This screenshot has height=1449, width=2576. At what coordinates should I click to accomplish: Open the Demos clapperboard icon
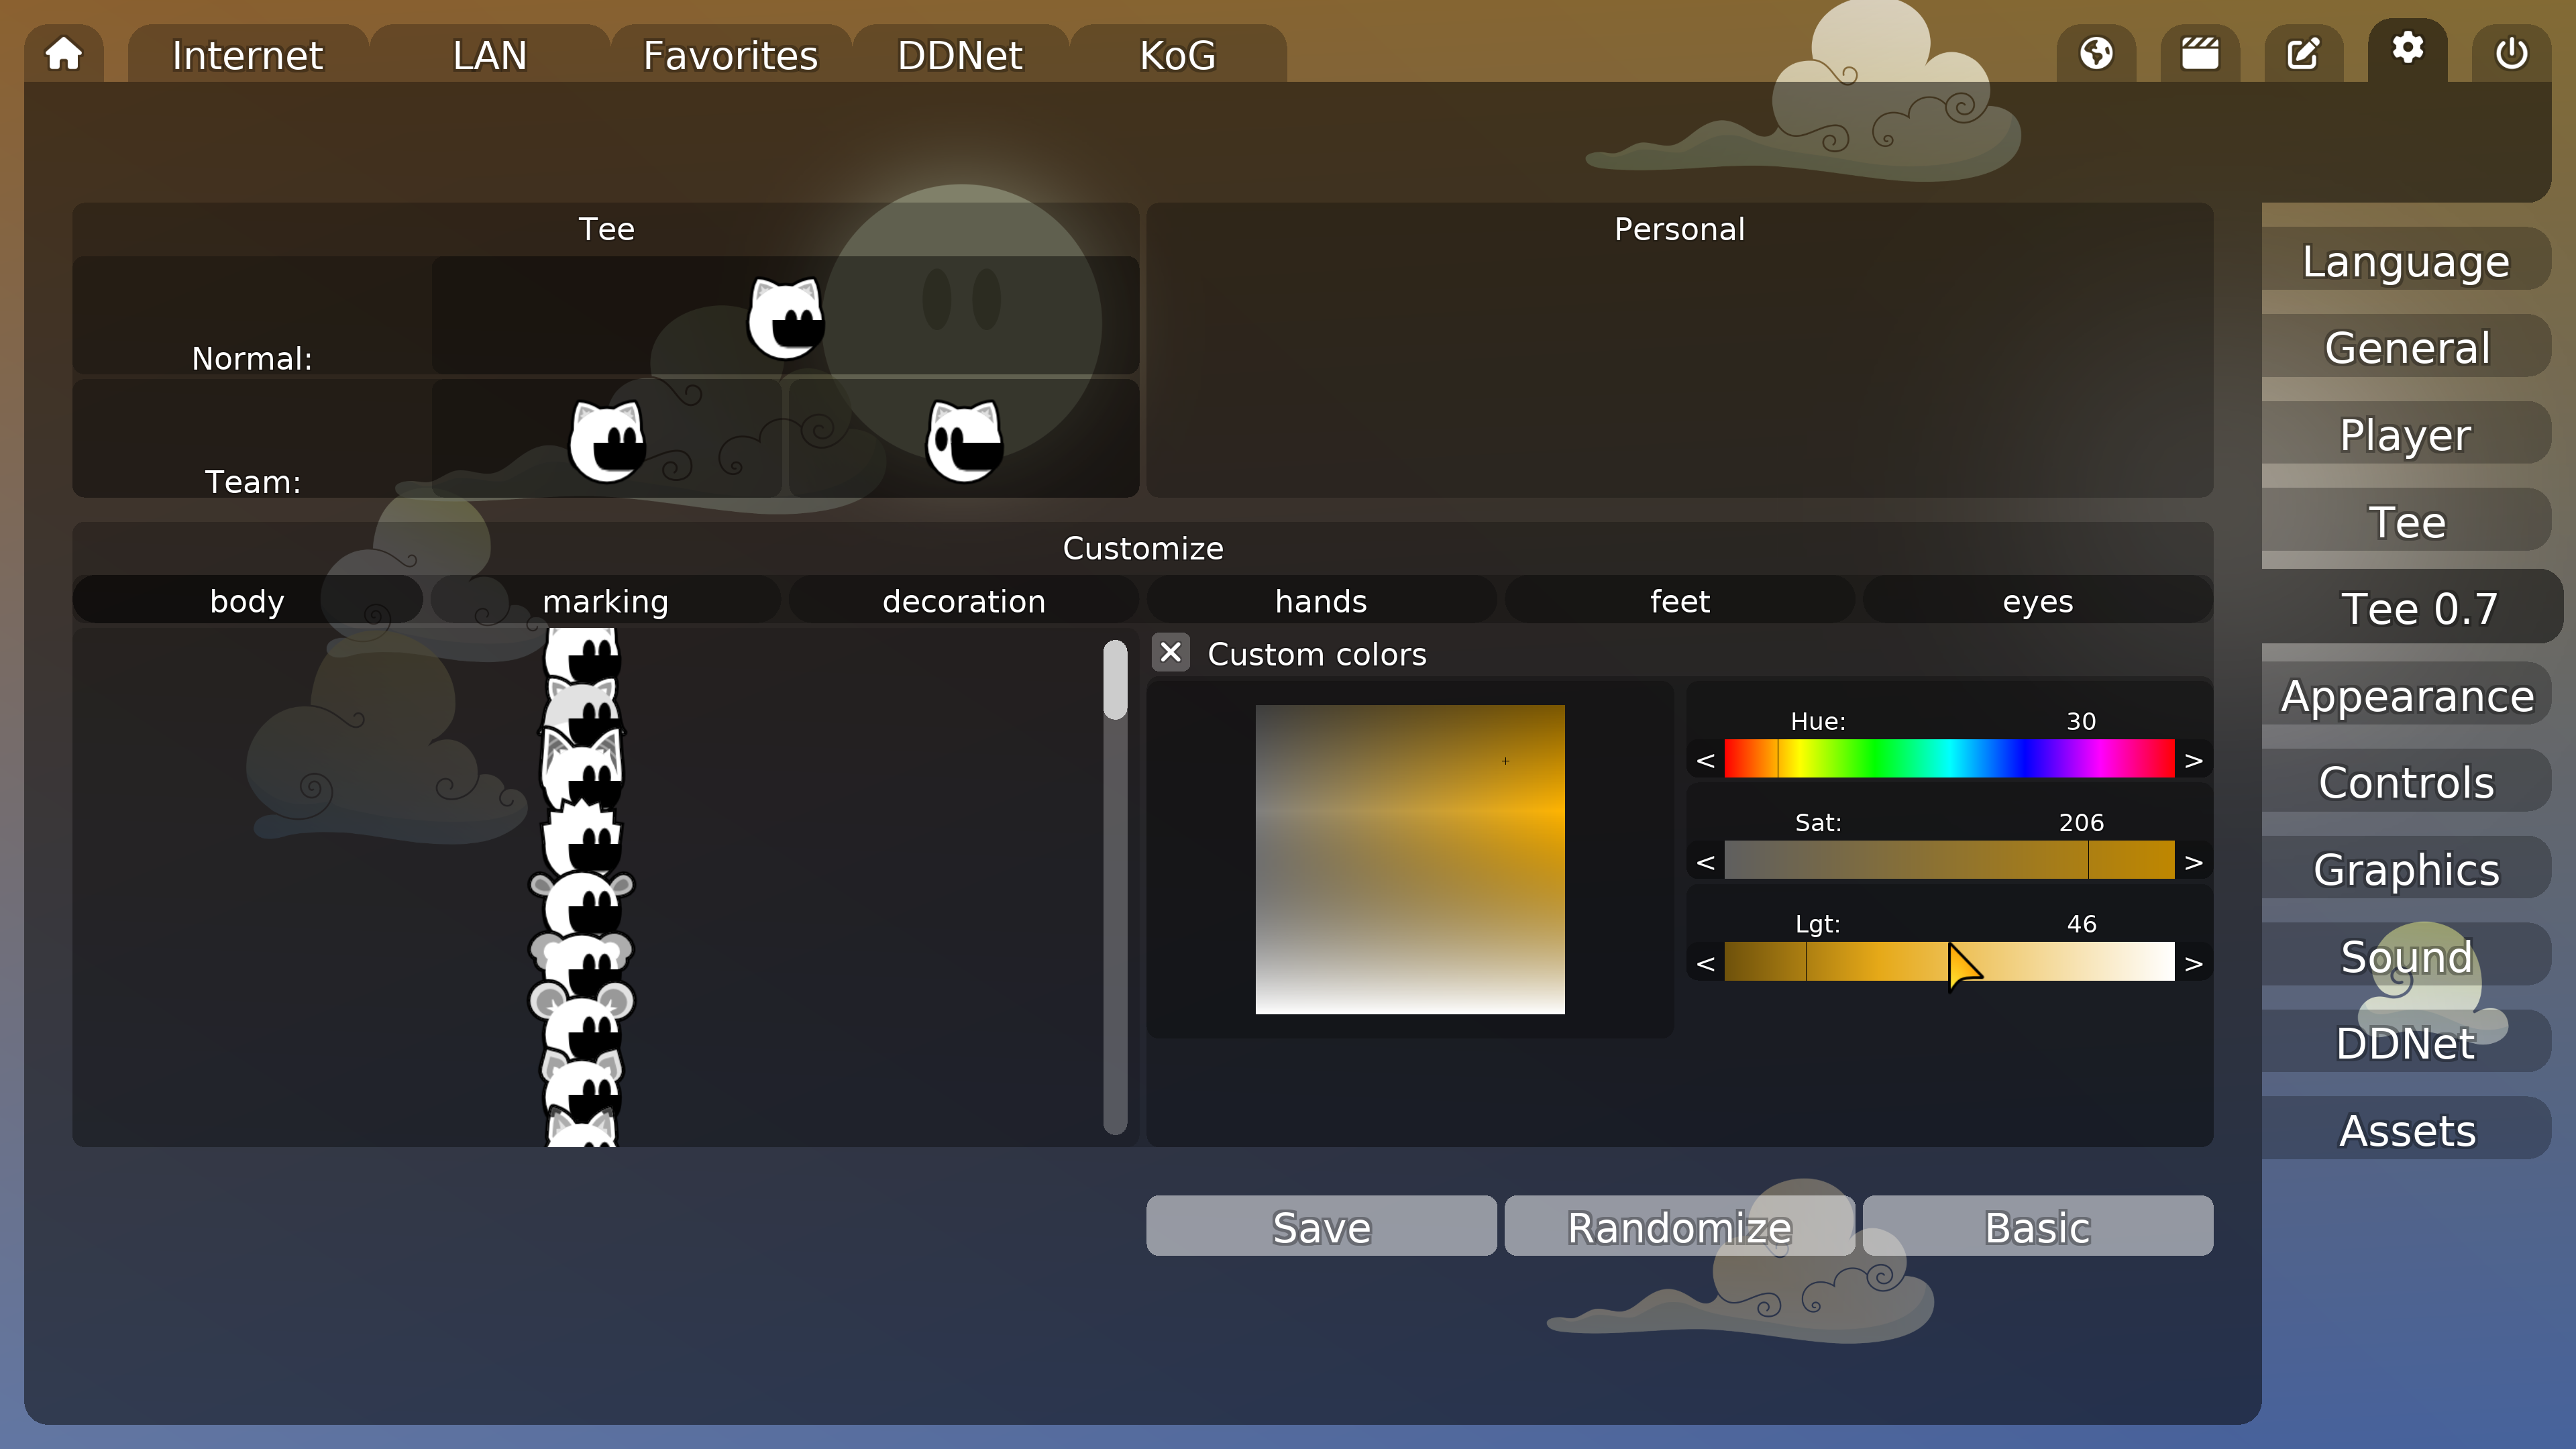coord(2200,54)
